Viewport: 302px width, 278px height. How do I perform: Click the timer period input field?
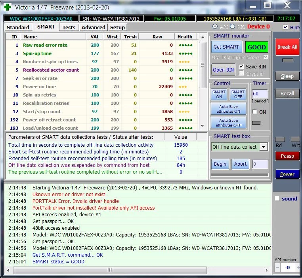point(260,94)
